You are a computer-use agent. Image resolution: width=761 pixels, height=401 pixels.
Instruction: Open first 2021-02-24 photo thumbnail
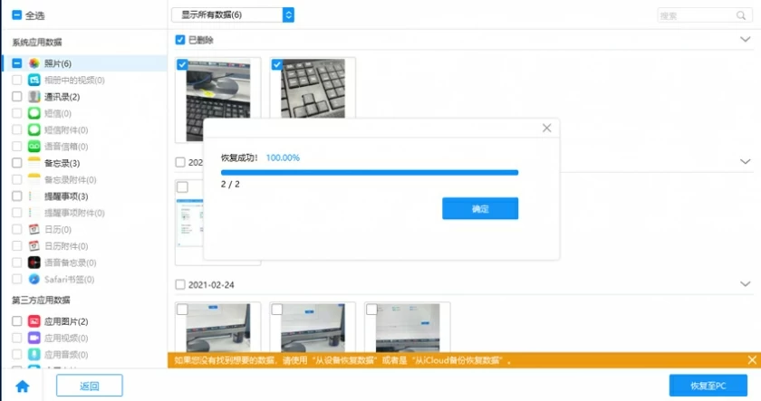pos(218,328)
